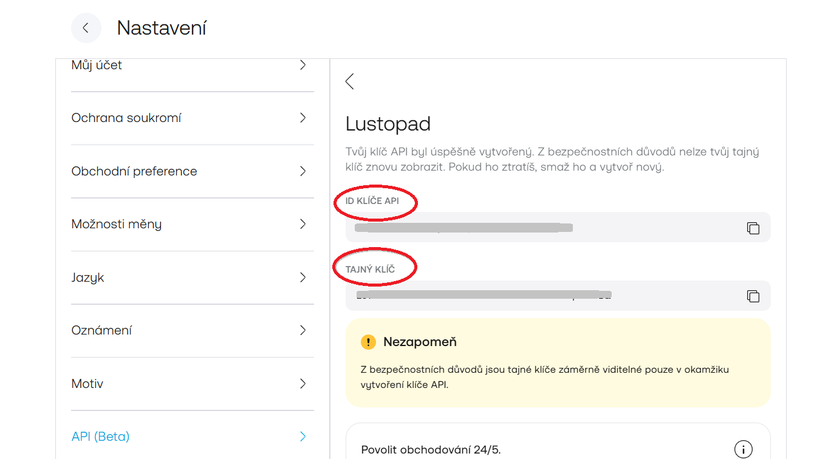The width and height of the screenshot is (831, 459).
Task: Click the Lustopad key name heading
Action: click(x=388, y=124)
